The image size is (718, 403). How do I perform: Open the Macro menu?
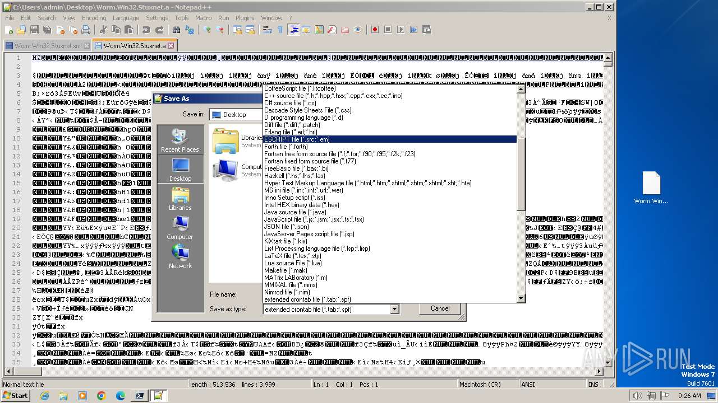tap(203, 18)
